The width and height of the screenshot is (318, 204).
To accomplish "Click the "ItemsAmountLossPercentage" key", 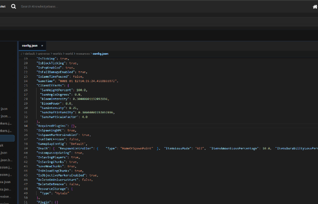I will [234, 148].
